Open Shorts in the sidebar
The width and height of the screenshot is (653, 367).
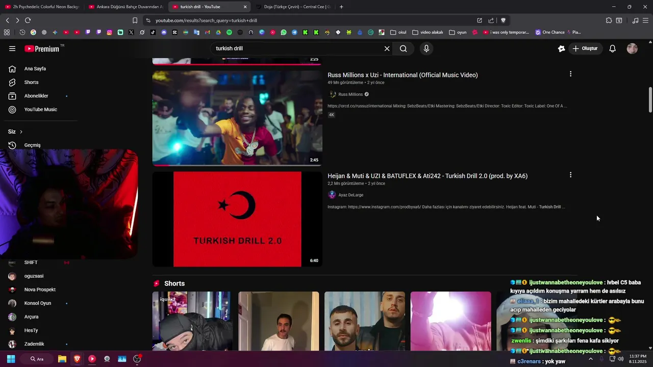[40, 82]
